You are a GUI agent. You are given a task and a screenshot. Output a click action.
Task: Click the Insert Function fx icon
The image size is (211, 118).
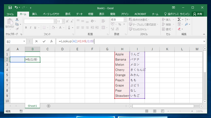click(x=52, y=41)
